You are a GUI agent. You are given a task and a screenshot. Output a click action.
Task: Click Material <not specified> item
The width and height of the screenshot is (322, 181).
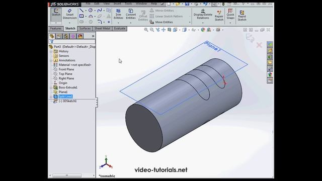point(75,65)
